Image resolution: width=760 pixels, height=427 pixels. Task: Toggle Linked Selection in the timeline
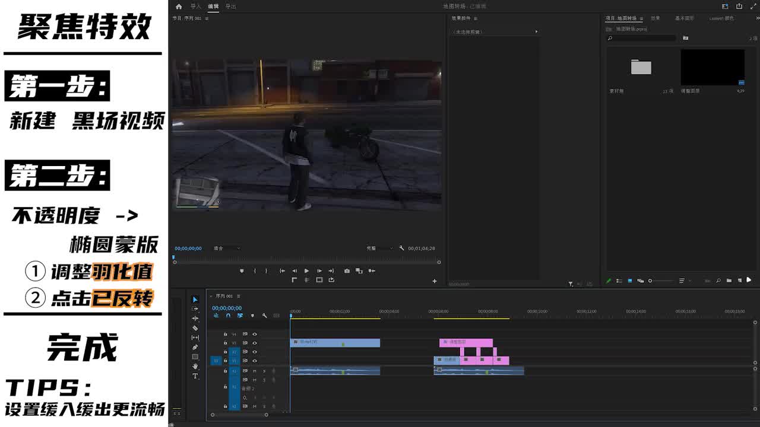240,316
